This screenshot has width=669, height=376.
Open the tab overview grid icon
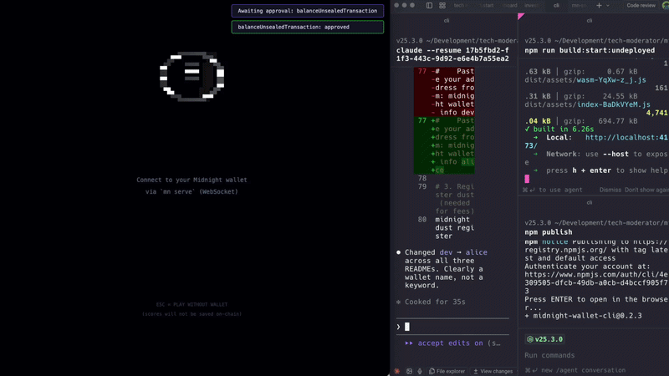442,6
